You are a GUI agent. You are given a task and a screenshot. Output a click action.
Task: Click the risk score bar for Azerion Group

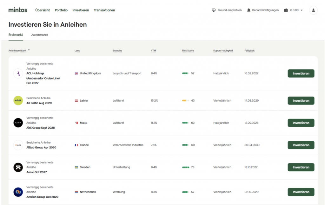click(x=185, y=192)
